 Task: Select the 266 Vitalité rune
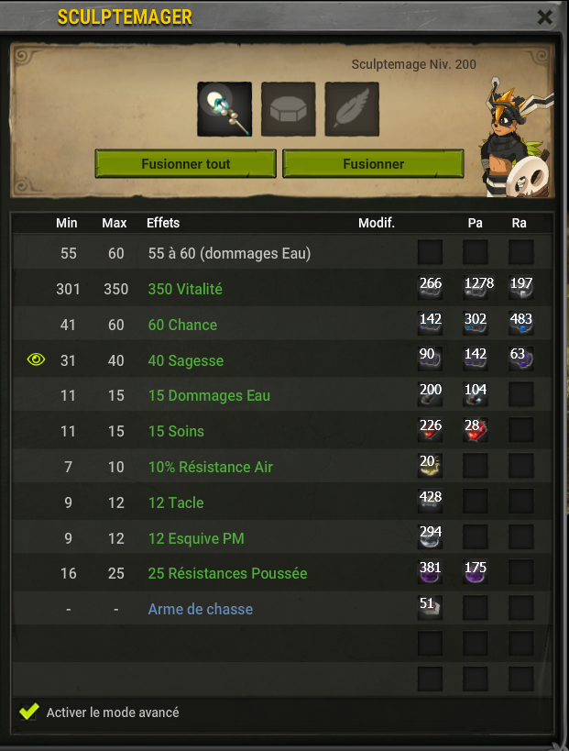click(430, 288)
